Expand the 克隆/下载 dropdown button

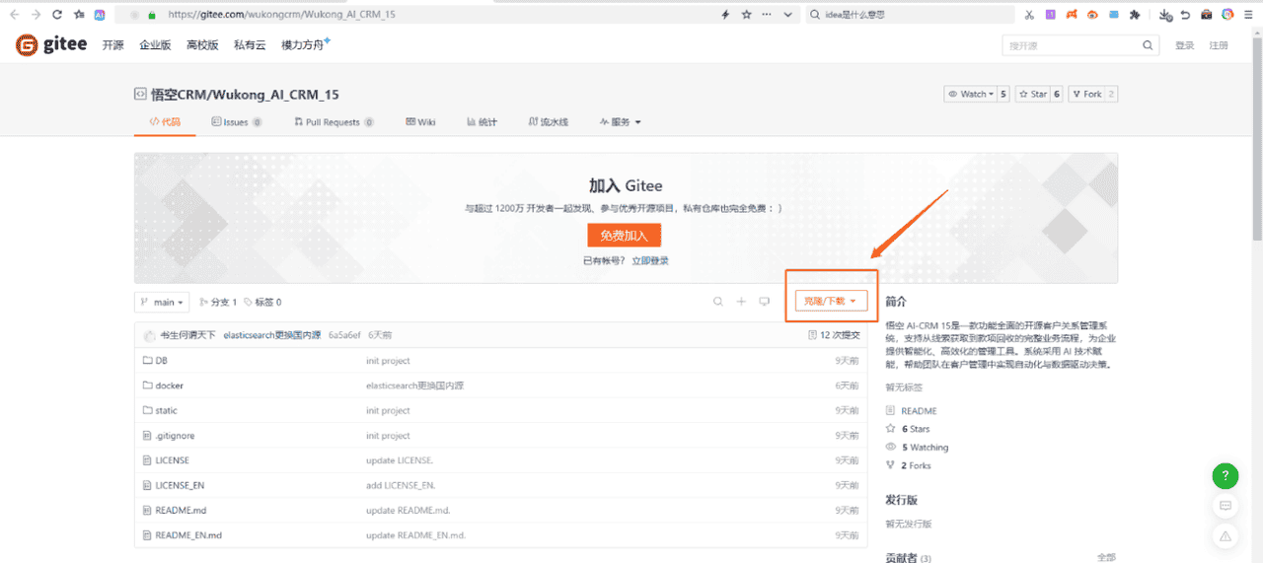click(831, 301)
